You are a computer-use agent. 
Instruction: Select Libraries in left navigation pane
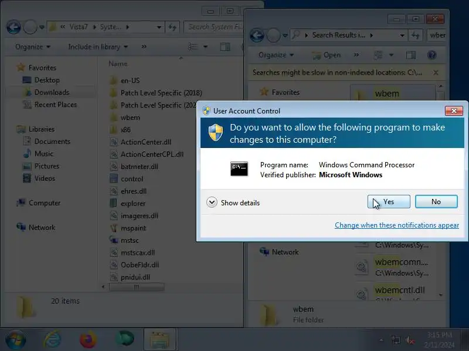[x=36, y=129]
